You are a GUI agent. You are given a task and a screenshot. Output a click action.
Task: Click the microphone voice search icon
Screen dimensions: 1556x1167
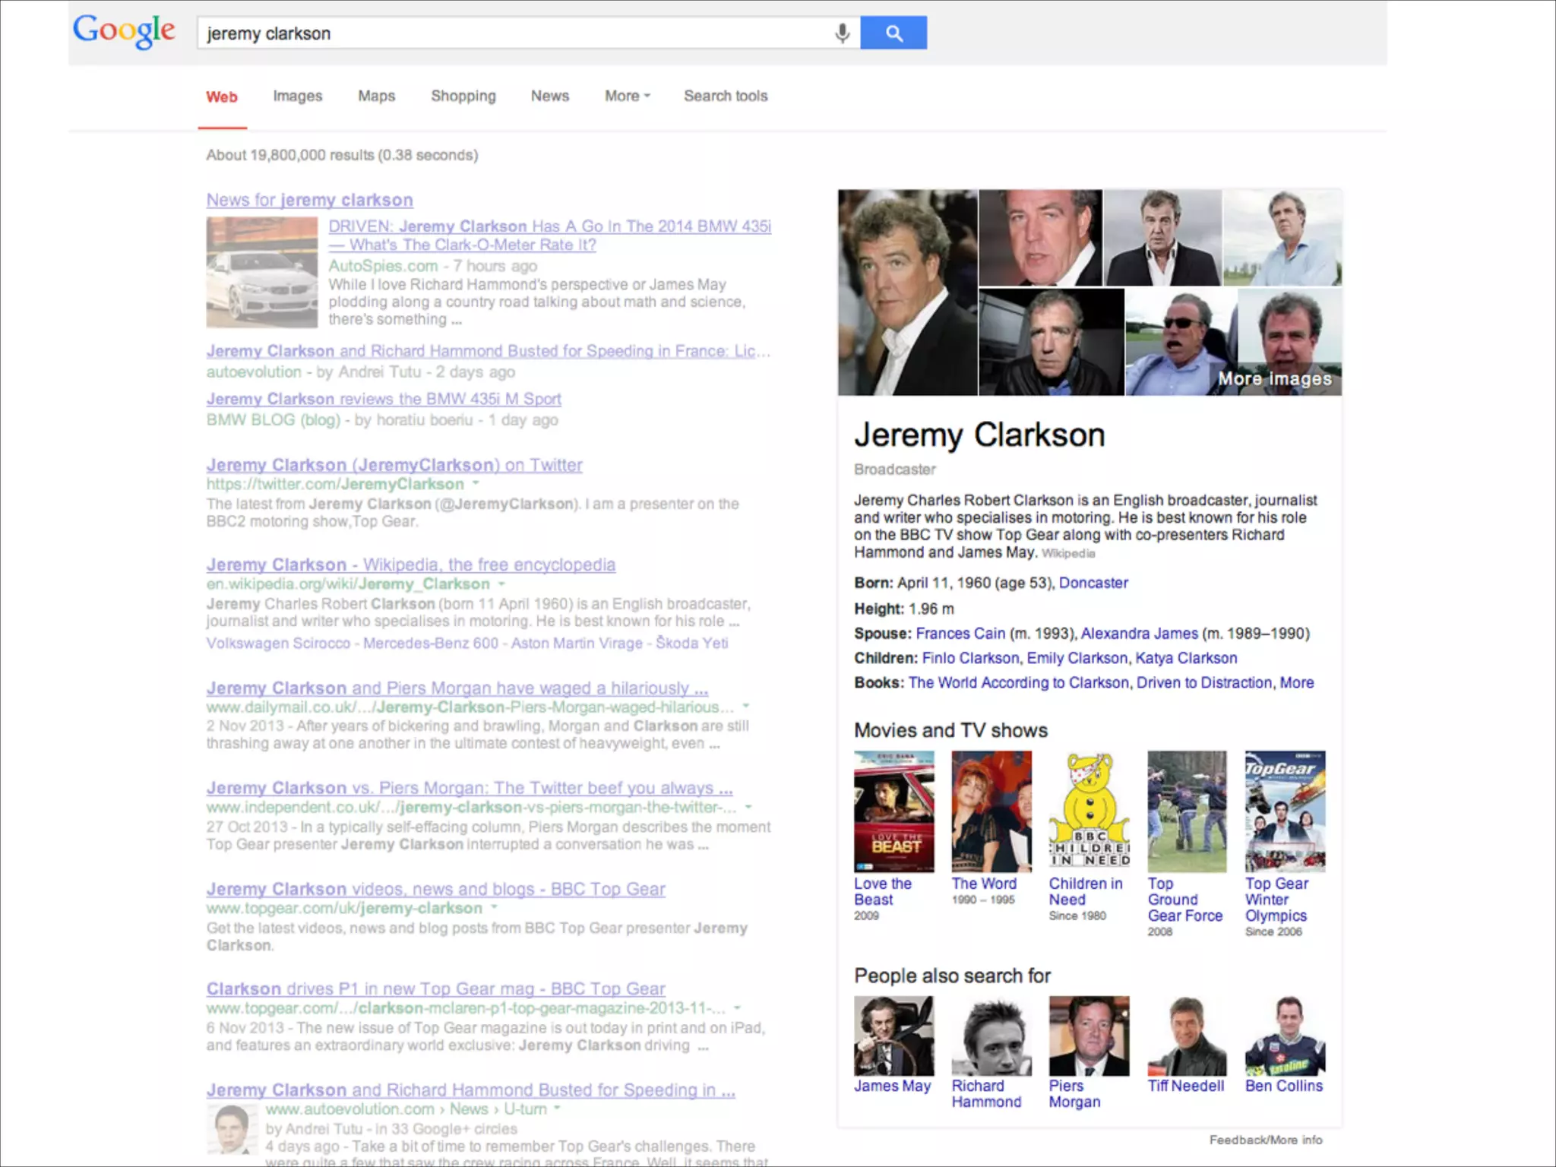tap(842, 33)
